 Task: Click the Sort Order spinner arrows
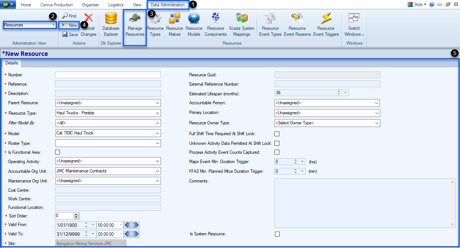point(76,216)
